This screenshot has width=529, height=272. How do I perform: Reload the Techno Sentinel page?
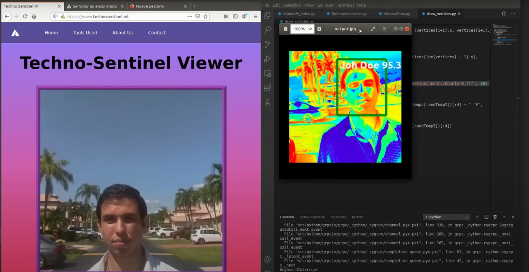tap(25, 16)
